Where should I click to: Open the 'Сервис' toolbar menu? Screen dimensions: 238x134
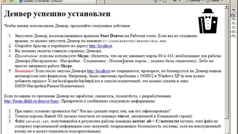(x=214, y=1)
